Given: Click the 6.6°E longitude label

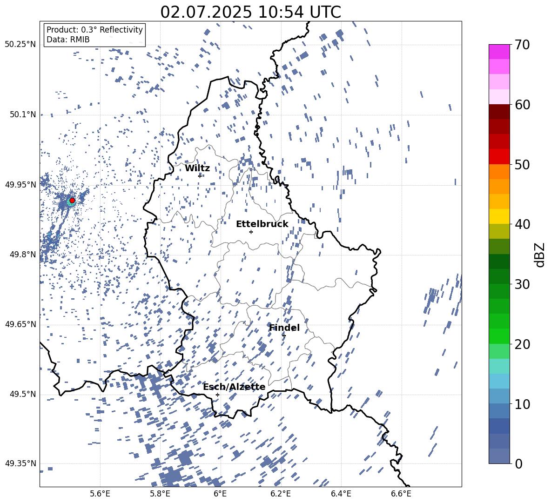Looking at the screenshot, I should pyautogui.click(x=401, y=494).
